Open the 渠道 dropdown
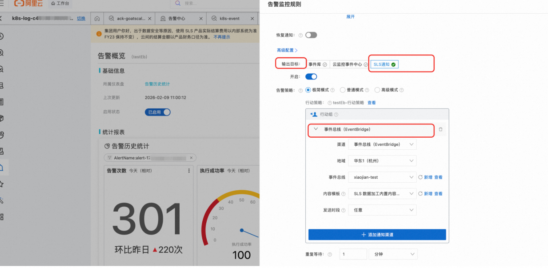This screenshot has height=268, width=548. (x=382, y=144)
